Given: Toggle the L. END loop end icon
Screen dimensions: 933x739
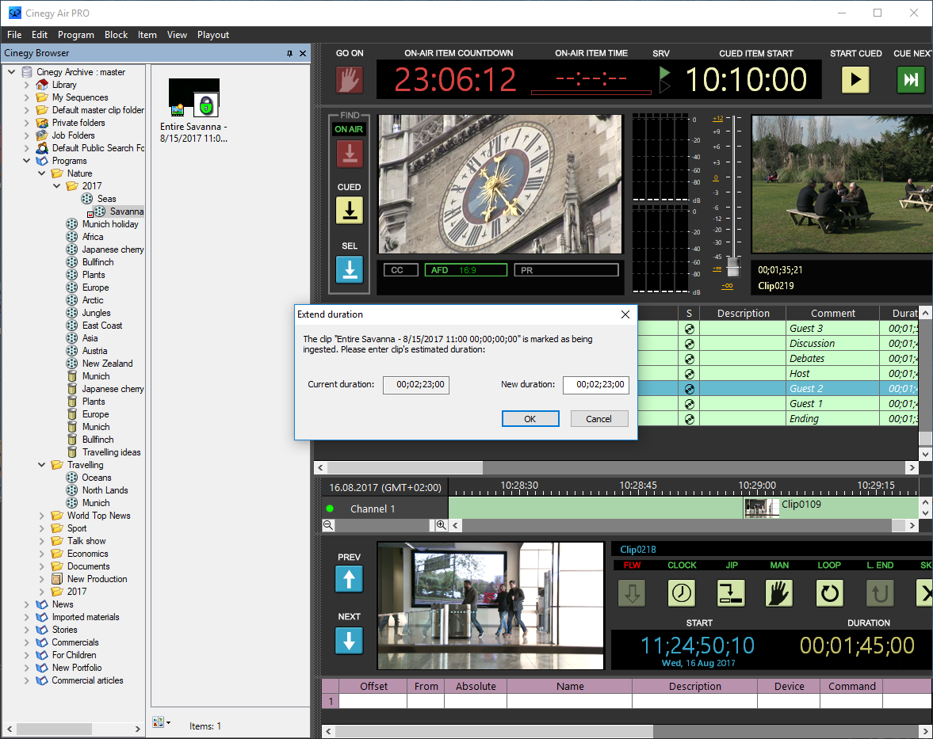Looking at the screenshot, I should click(x=879, y=592).
